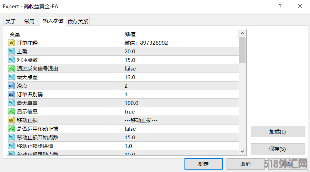Click the double-type icon beside 止盈
The height and width of the screenshot is (172, 310).
tap(11, 51)
